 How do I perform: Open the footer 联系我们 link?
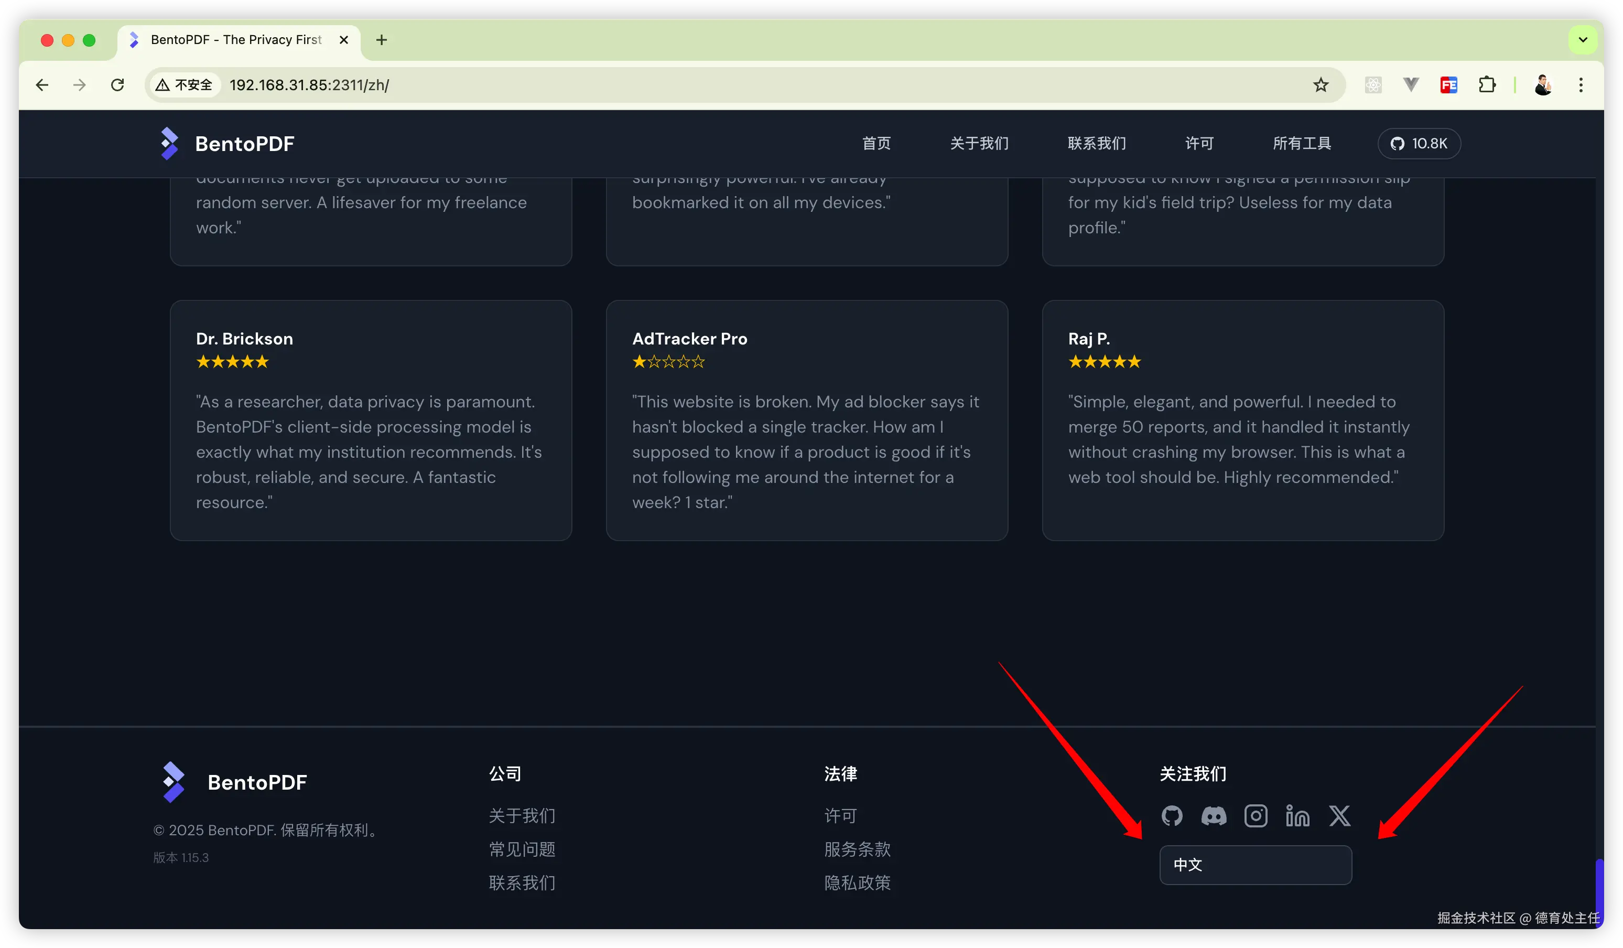[x=522, y=883]
